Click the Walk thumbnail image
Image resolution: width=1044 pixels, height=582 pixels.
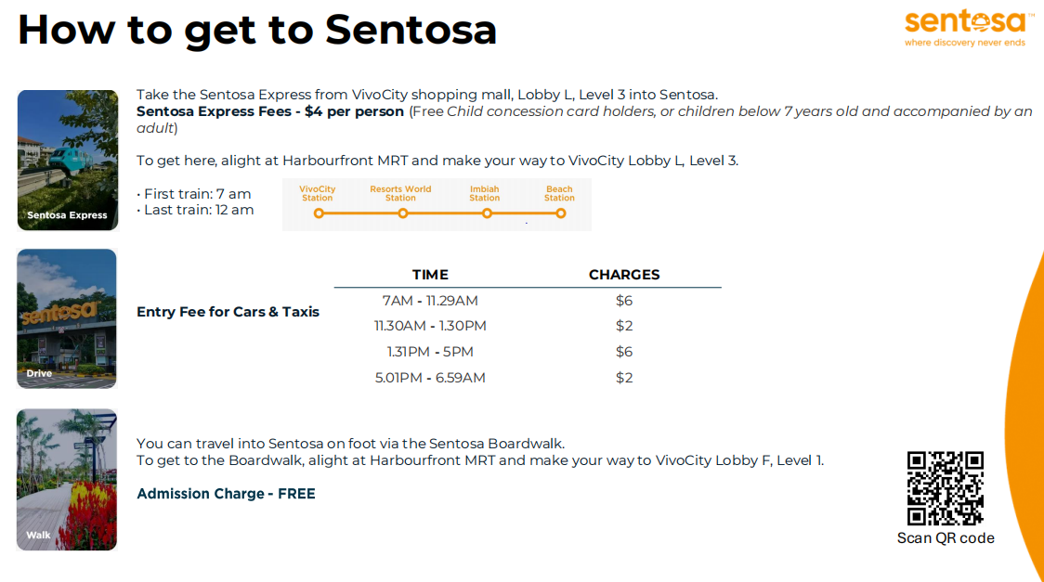pyautogui.click(x=67, y=479)
